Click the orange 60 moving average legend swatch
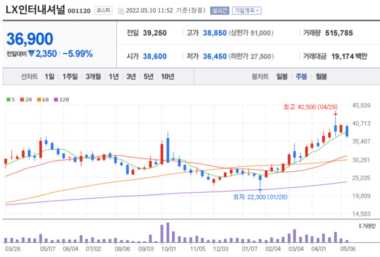380x257 pixels. (x=39, y=99)
